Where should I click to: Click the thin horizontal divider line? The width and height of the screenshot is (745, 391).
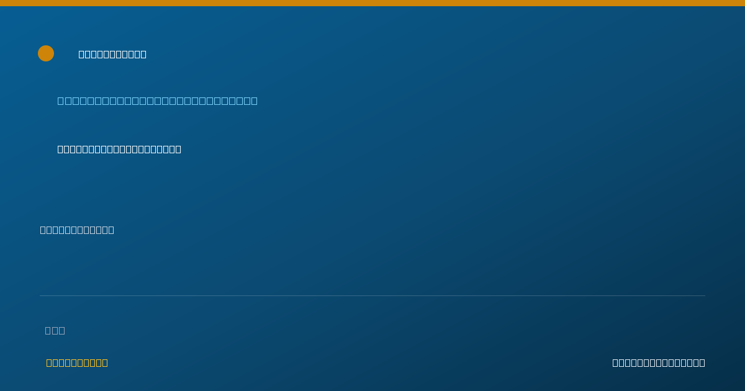click(x=372, y=295)
